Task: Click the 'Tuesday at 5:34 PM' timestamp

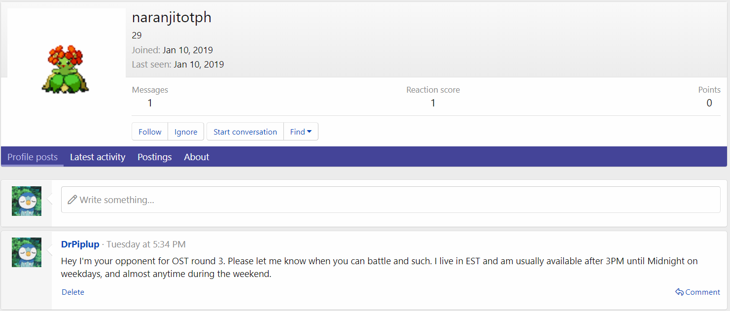Action: tap(146, 244)
